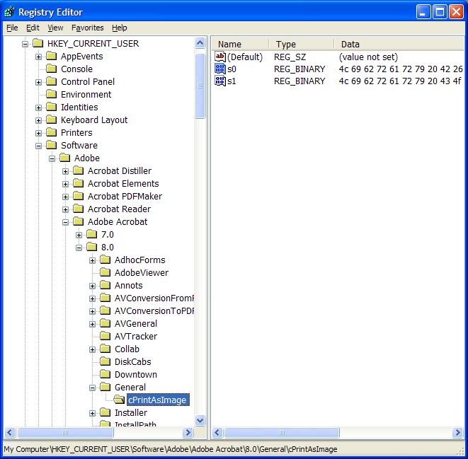Collapse the Adobe Acrobat key
This screenshot has height=459, width=468.
tap(66, 222)
